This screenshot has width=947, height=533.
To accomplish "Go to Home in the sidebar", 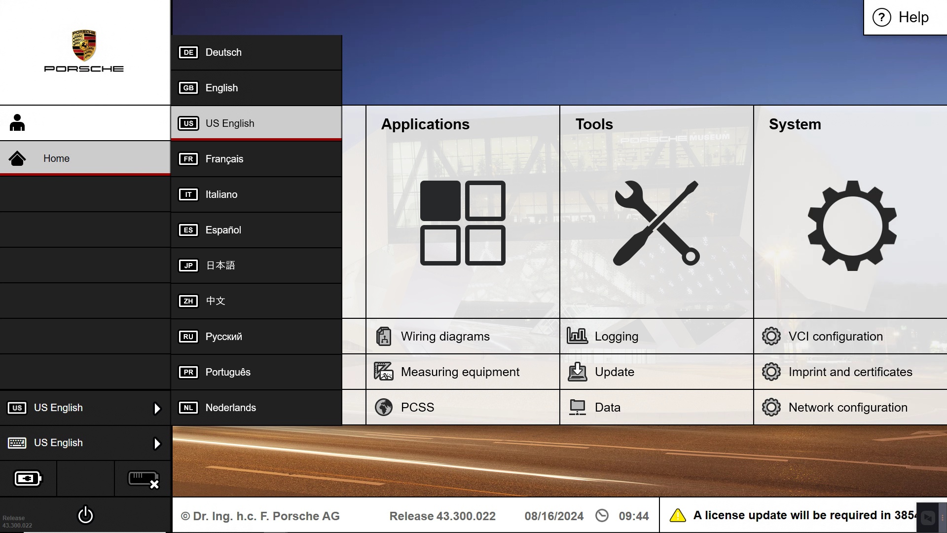I will pos(85,158).
